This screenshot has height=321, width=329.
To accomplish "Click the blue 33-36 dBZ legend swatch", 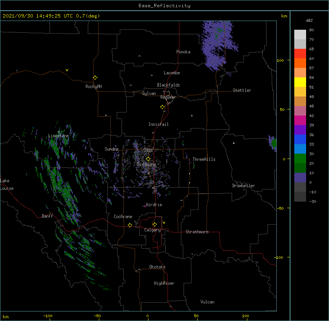I will tap(300, 139).
